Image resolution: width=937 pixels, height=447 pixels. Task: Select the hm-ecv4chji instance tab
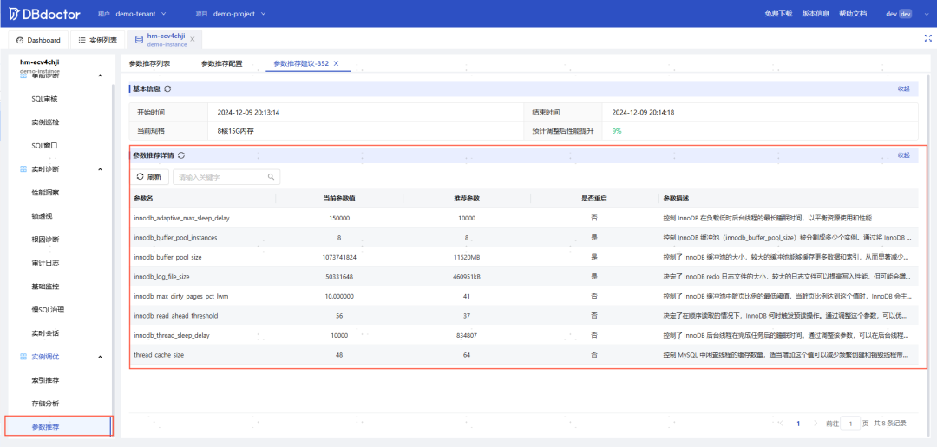pos(164,39)
